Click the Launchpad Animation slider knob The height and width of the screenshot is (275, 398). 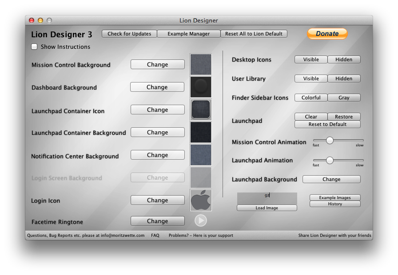(x=330, y=160)
